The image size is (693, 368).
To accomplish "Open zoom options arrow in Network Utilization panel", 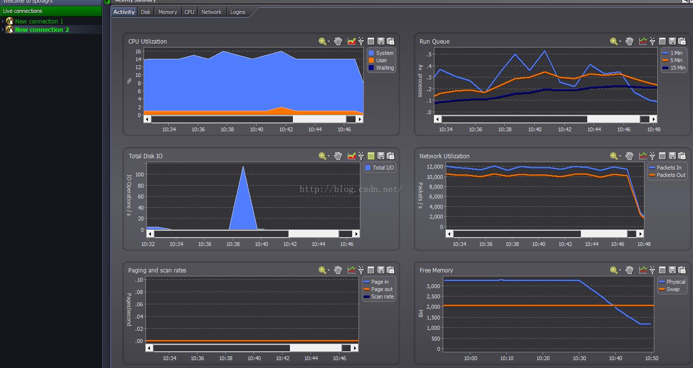I will click(x=621, y=157).
